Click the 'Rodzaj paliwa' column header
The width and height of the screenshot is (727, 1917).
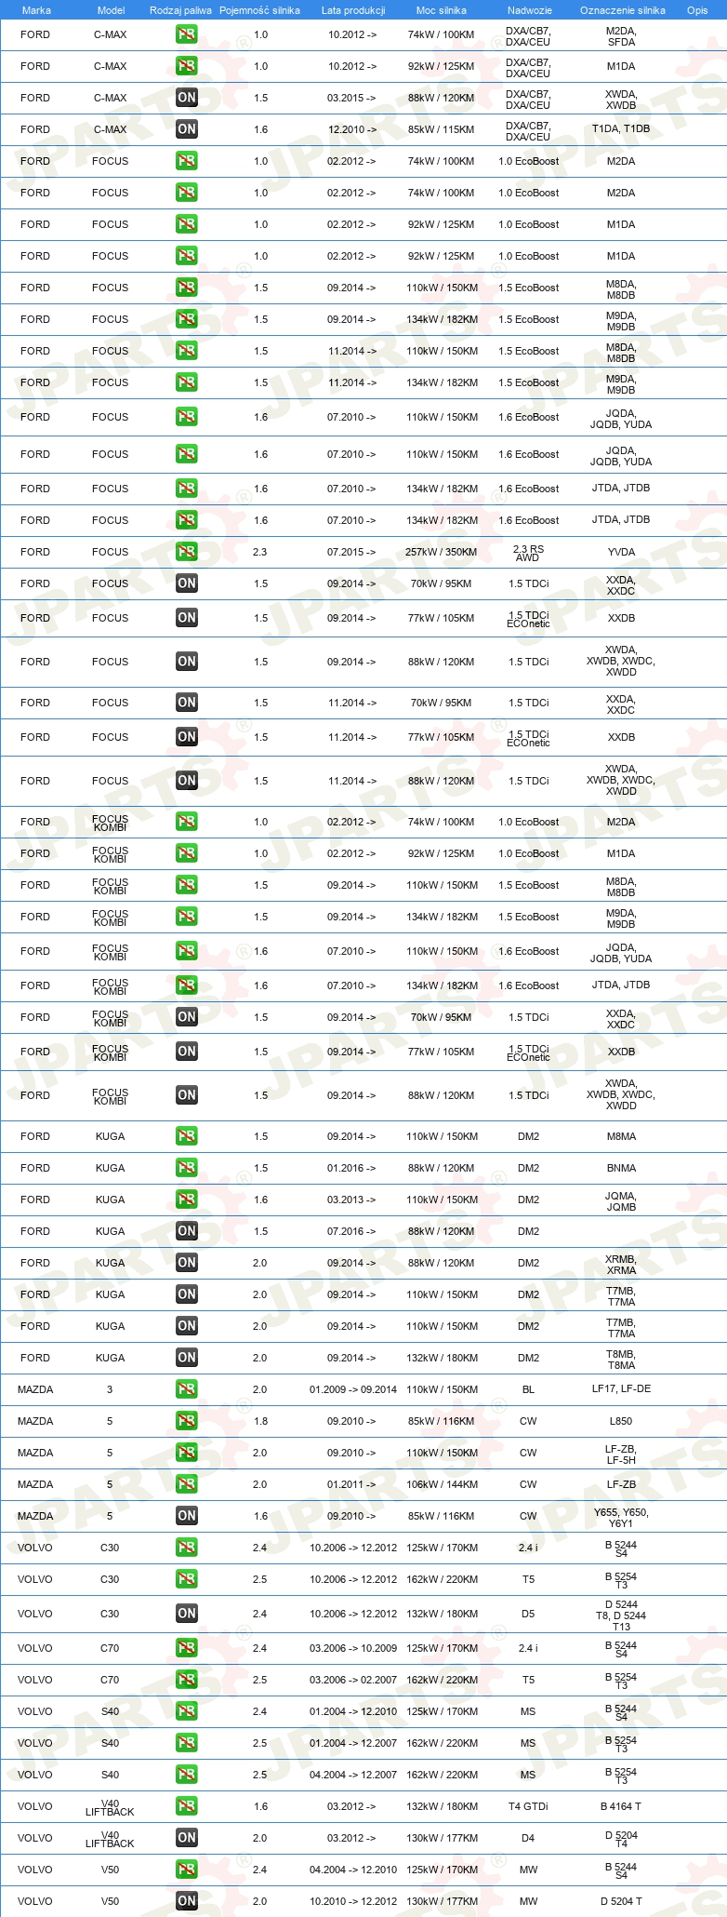click(180, 10)
